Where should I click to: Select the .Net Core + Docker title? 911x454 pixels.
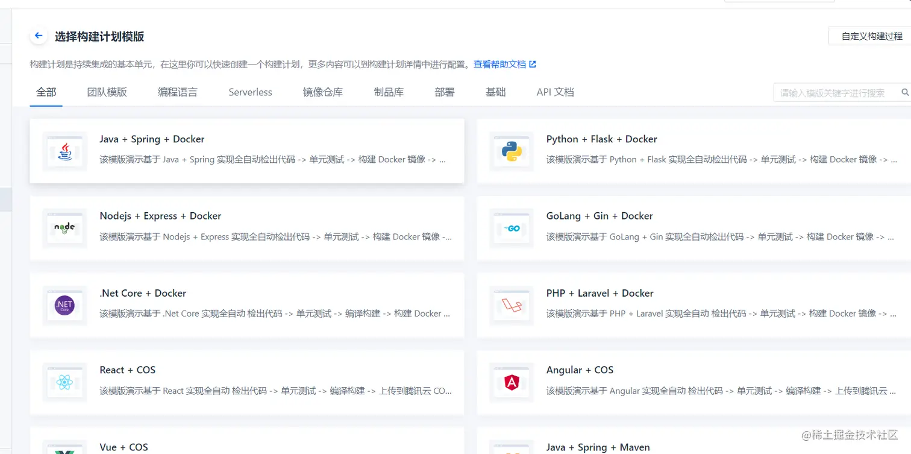[143, 293]
